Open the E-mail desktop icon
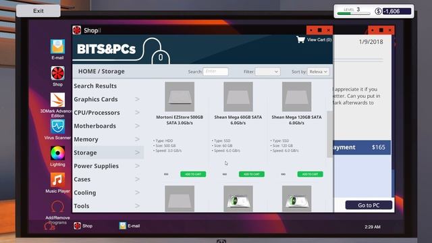 57,47
